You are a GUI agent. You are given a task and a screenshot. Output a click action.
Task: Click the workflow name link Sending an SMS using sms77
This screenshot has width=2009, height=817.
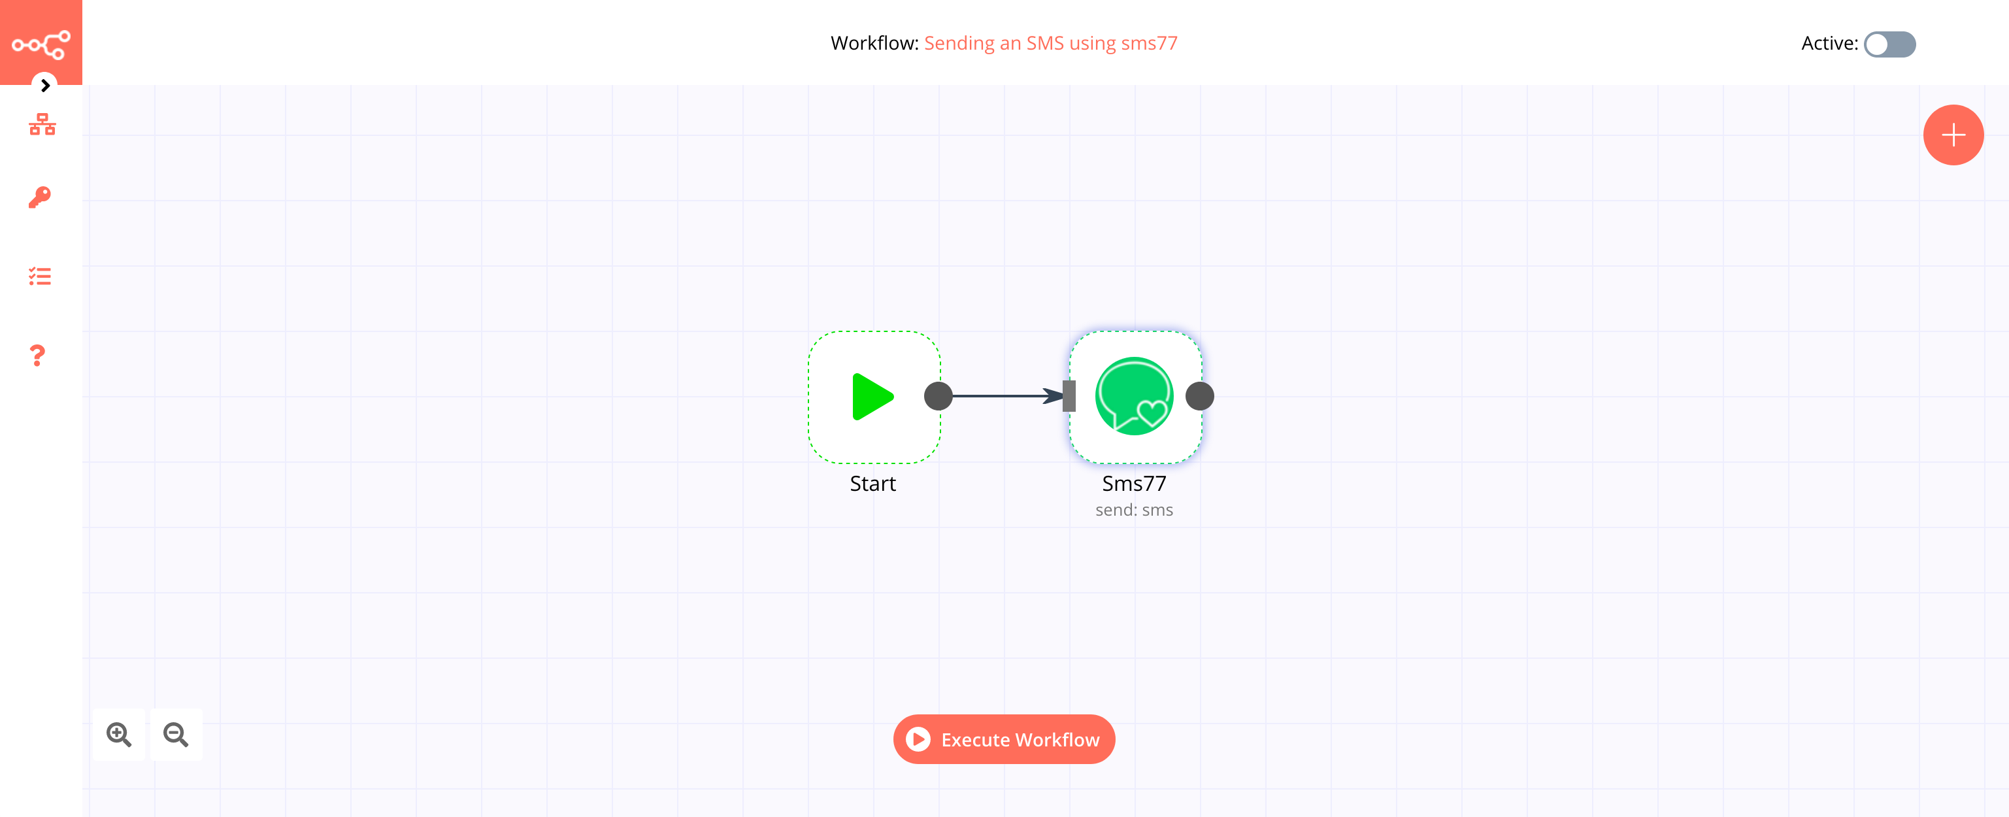[1051, 42]
